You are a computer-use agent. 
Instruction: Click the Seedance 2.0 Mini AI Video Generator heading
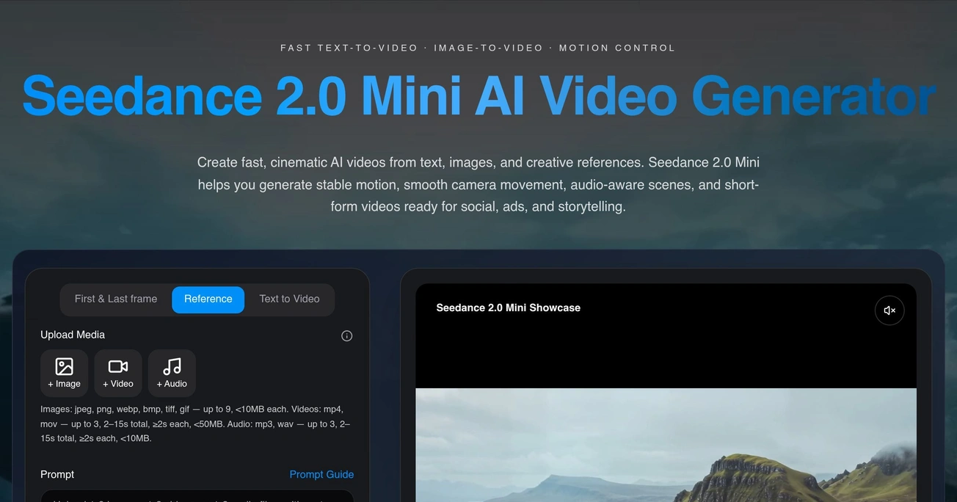478,95
